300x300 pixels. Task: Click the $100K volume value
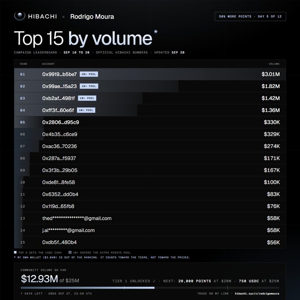(x=272, y=182)
